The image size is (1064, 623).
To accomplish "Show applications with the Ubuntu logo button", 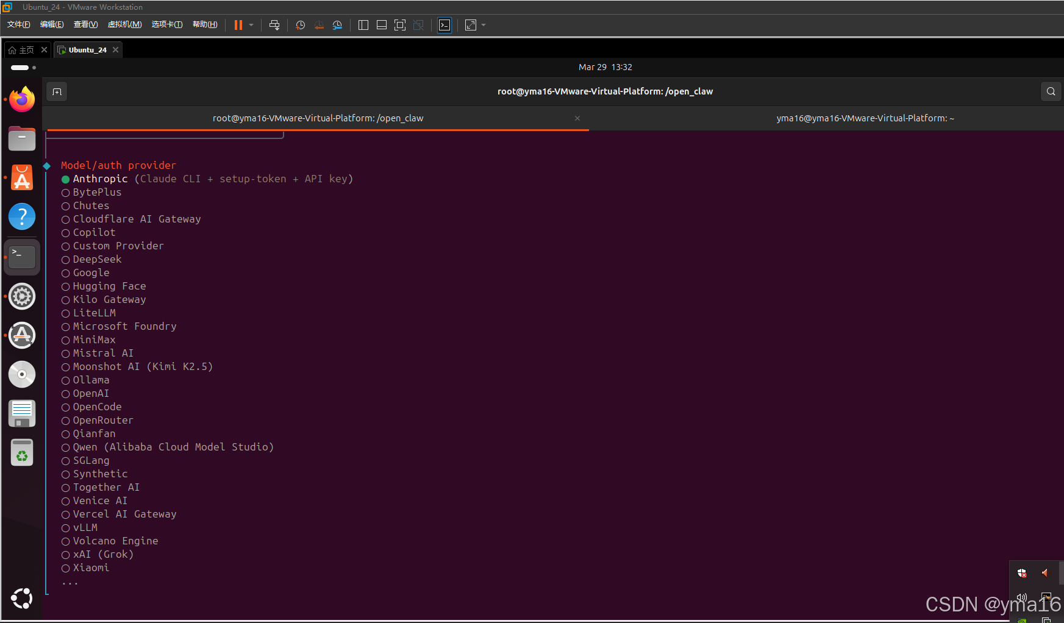I will pos(22,599).
